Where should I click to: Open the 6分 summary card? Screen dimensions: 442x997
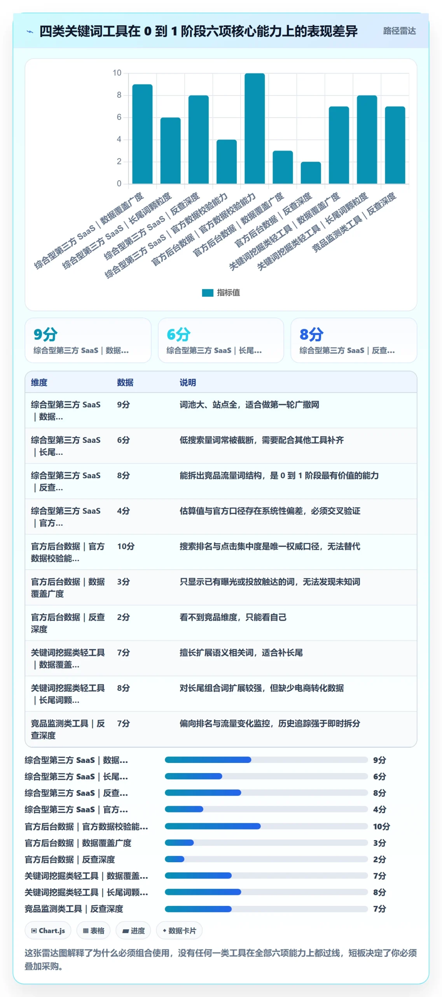coord(221,340)
